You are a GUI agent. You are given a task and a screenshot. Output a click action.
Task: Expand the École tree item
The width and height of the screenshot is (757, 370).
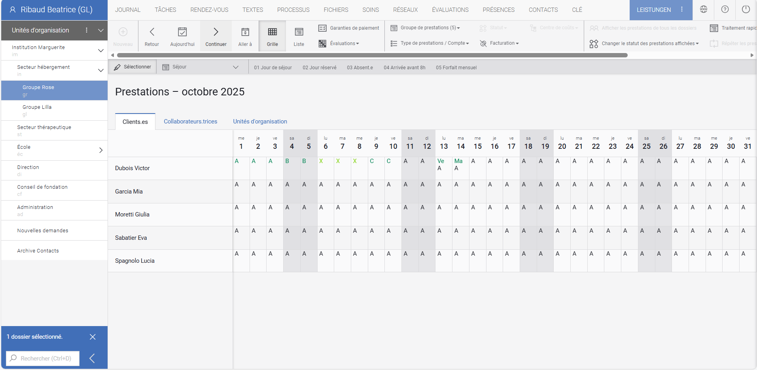coord(101,150)
